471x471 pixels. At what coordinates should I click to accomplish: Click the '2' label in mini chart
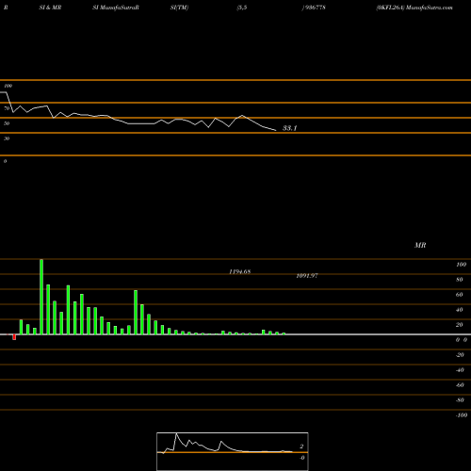(x=301, y=447)
